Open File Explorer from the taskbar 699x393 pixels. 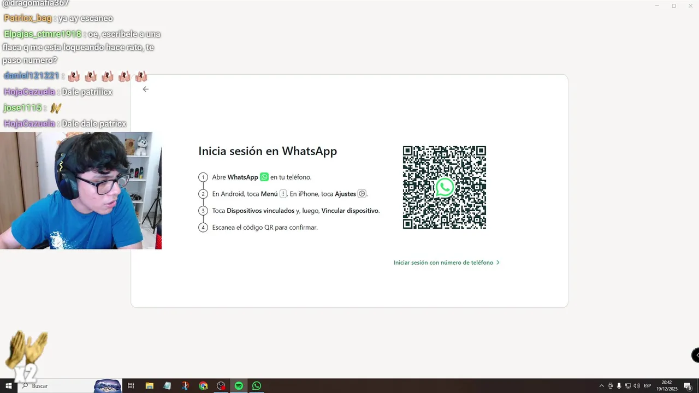coord(149,386)
